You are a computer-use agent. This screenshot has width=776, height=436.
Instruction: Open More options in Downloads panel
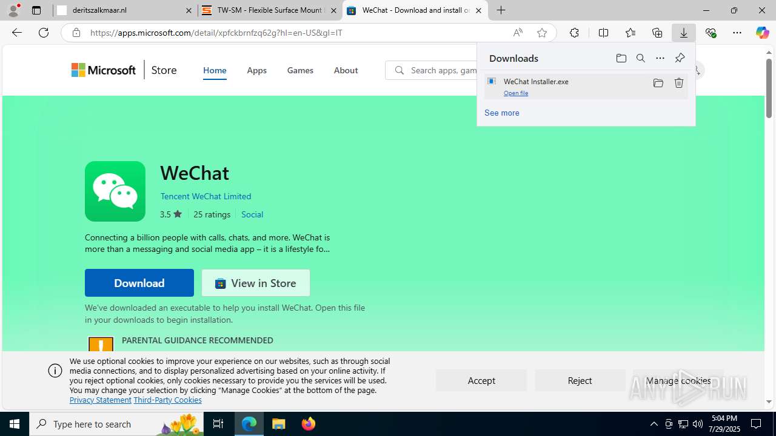click(660, 58)
